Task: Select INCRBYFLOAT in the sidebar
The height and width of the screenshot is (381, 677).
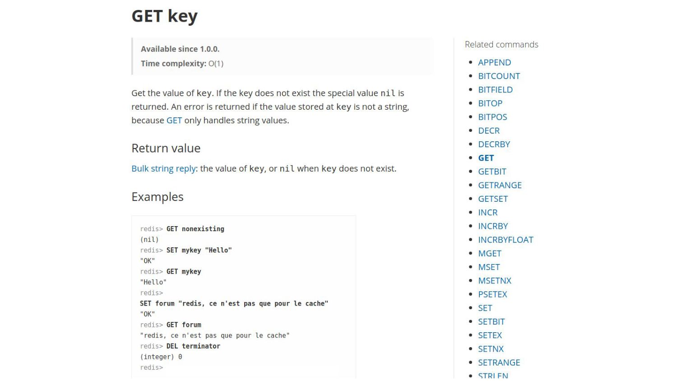Action: 505,240
